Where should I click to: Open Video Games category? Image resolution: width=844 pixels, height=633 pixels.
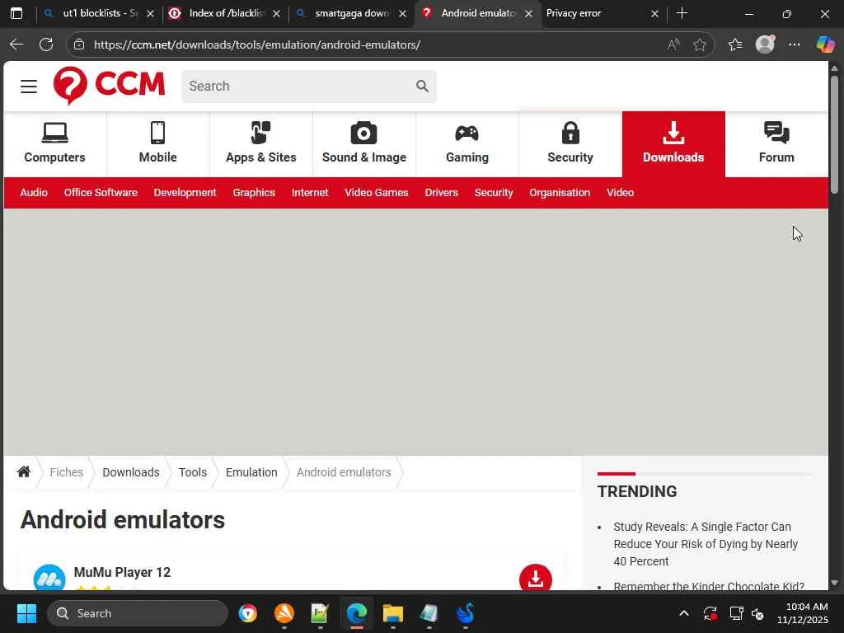click(377, 193)
